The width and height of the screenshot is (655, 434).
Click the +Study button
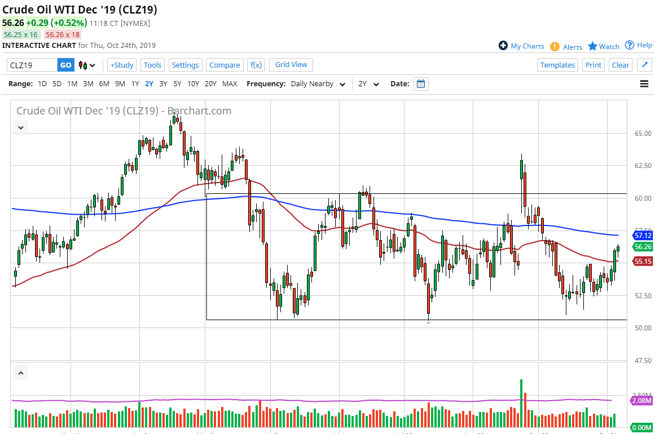(122, 65)
